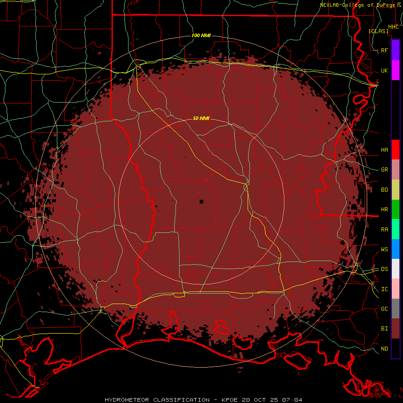Click the HA legend label

[x=385, y=150]
